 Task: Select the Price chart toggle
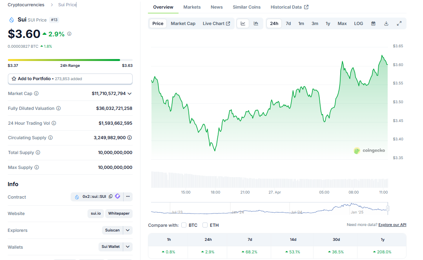[x=158, y=24]
